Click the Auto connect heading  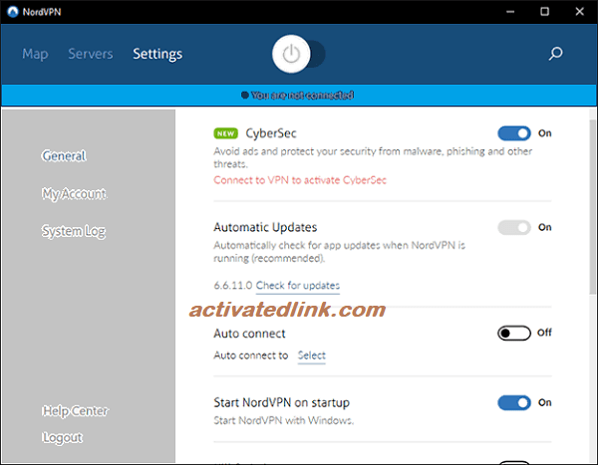[249, 334]
